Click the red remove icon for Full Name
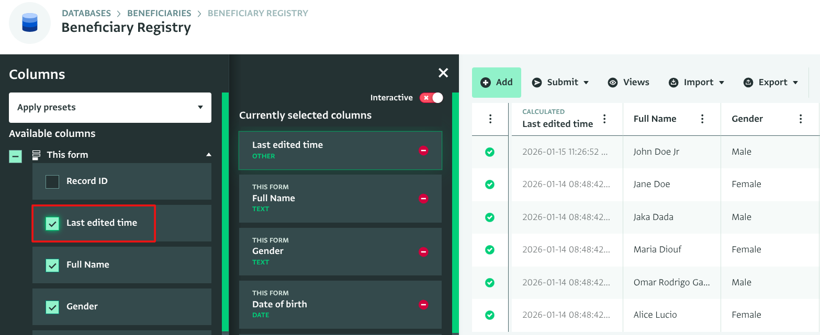 [x=423, y=199]
